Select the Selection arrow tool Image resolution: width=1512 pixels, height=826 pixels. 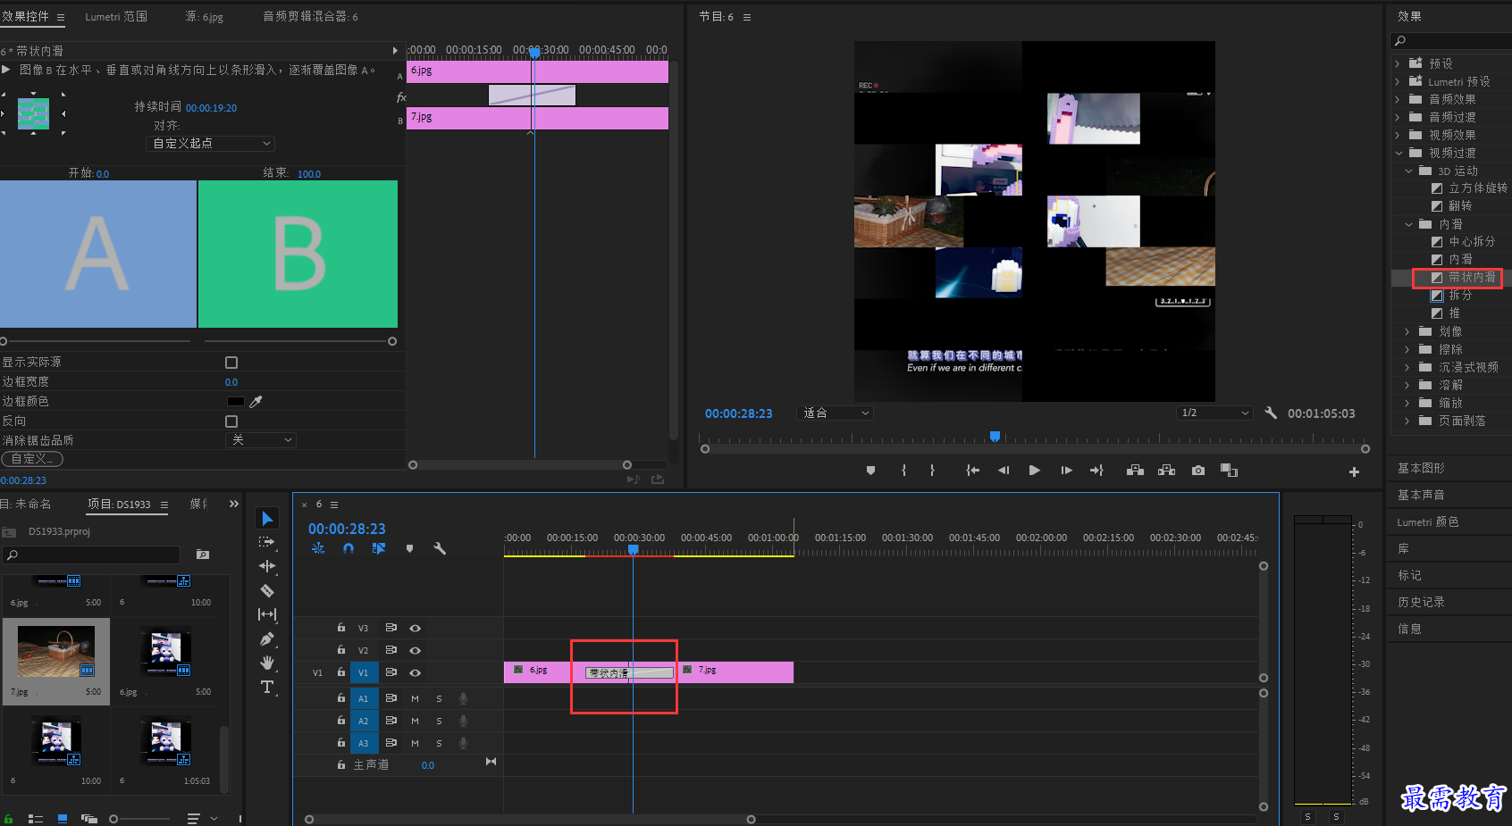[267, 519]
